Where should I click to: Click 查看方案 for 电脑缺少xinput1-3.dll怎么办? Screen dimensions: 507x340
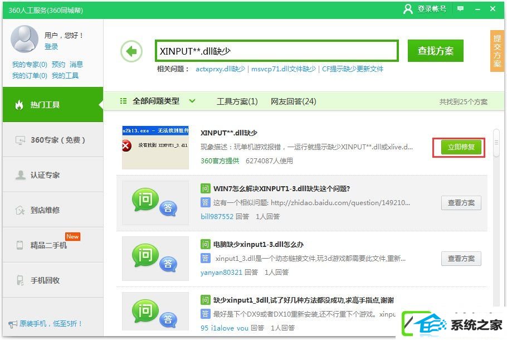click(461, 259)
